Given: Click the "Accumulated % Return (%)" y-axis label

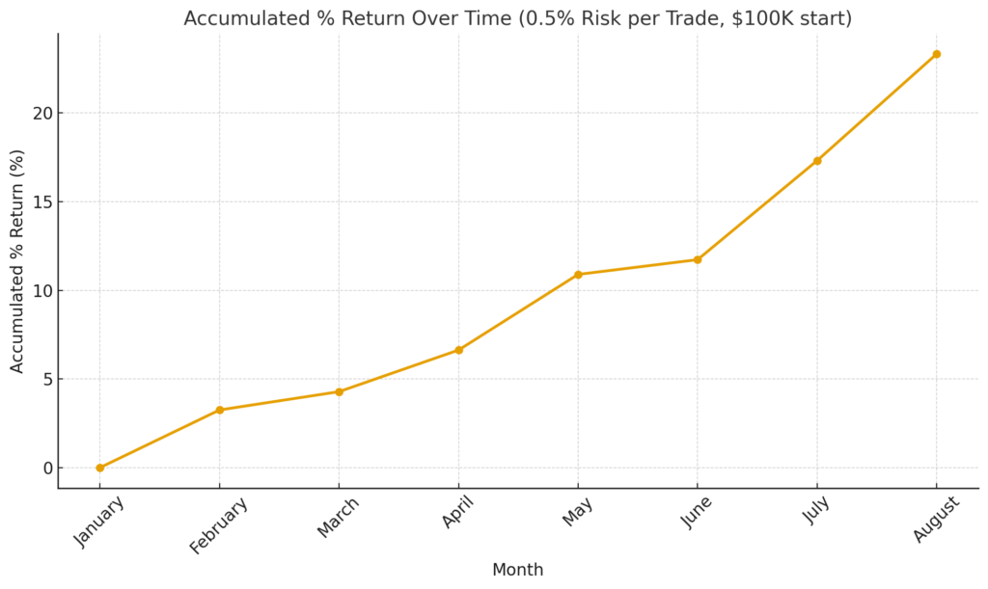Looking at the screenshot, I should click(x=18, y=260).
